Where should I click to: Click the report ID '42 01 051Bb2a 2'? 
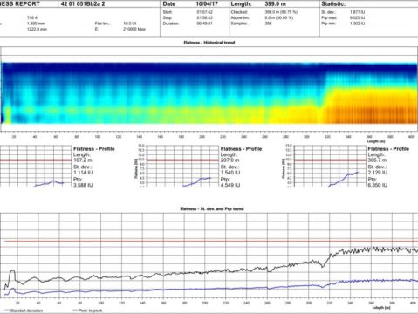(83, 4)
